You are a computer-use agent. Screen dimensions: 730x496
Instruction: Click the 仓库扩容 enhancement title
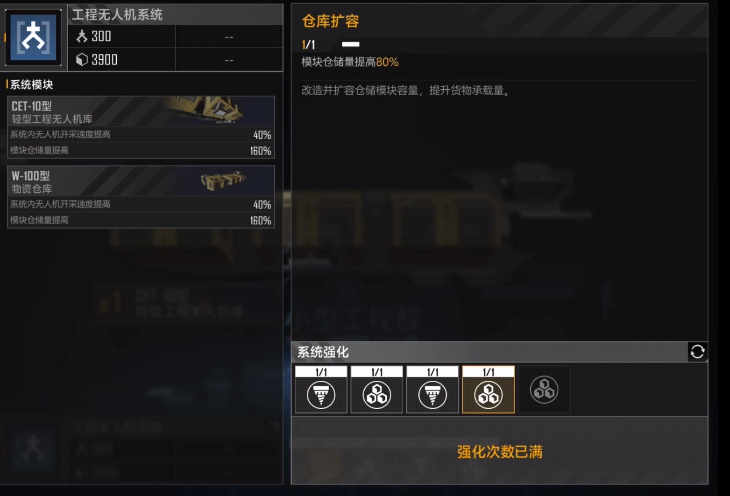tap(331, 21)
